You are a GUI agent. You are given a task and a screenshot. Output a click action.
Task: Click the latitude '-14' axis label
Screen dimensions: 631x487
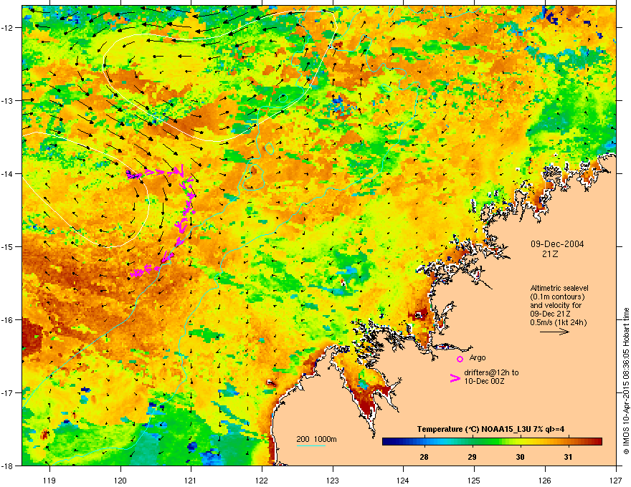point(8,173)
